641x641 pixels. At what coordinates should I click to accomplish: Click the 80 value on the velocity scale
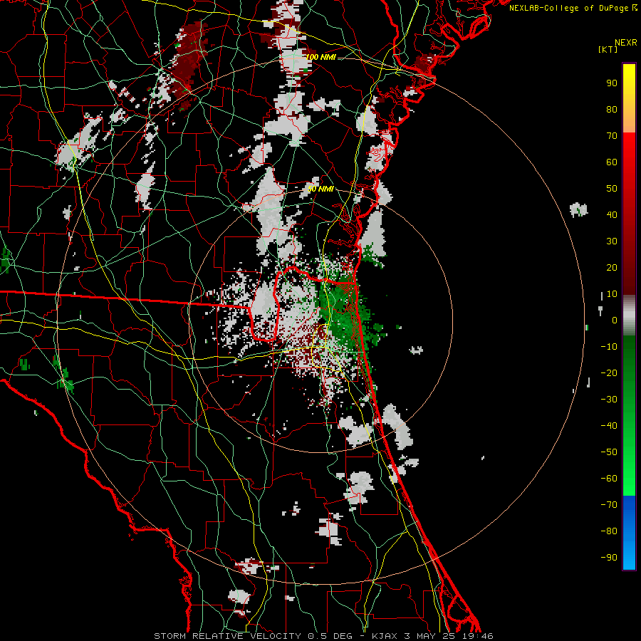point(612,109)
